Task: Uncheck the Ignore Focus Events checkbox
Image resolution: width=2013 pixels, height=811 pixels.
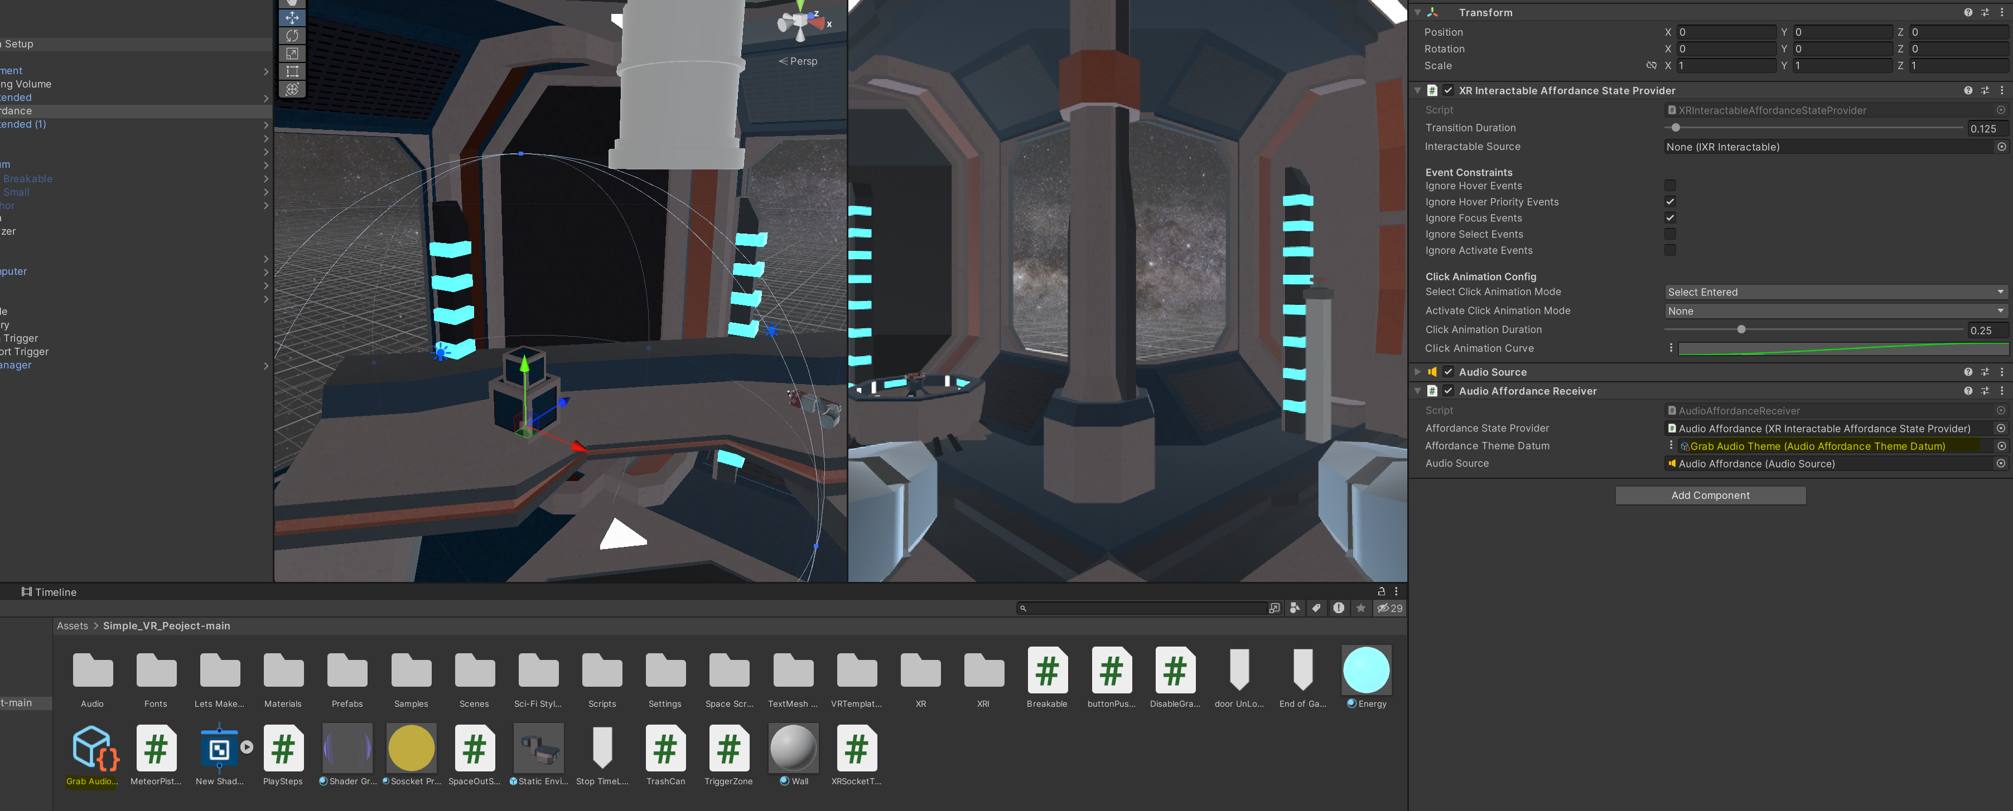Action: click(x=1670, y=218)
